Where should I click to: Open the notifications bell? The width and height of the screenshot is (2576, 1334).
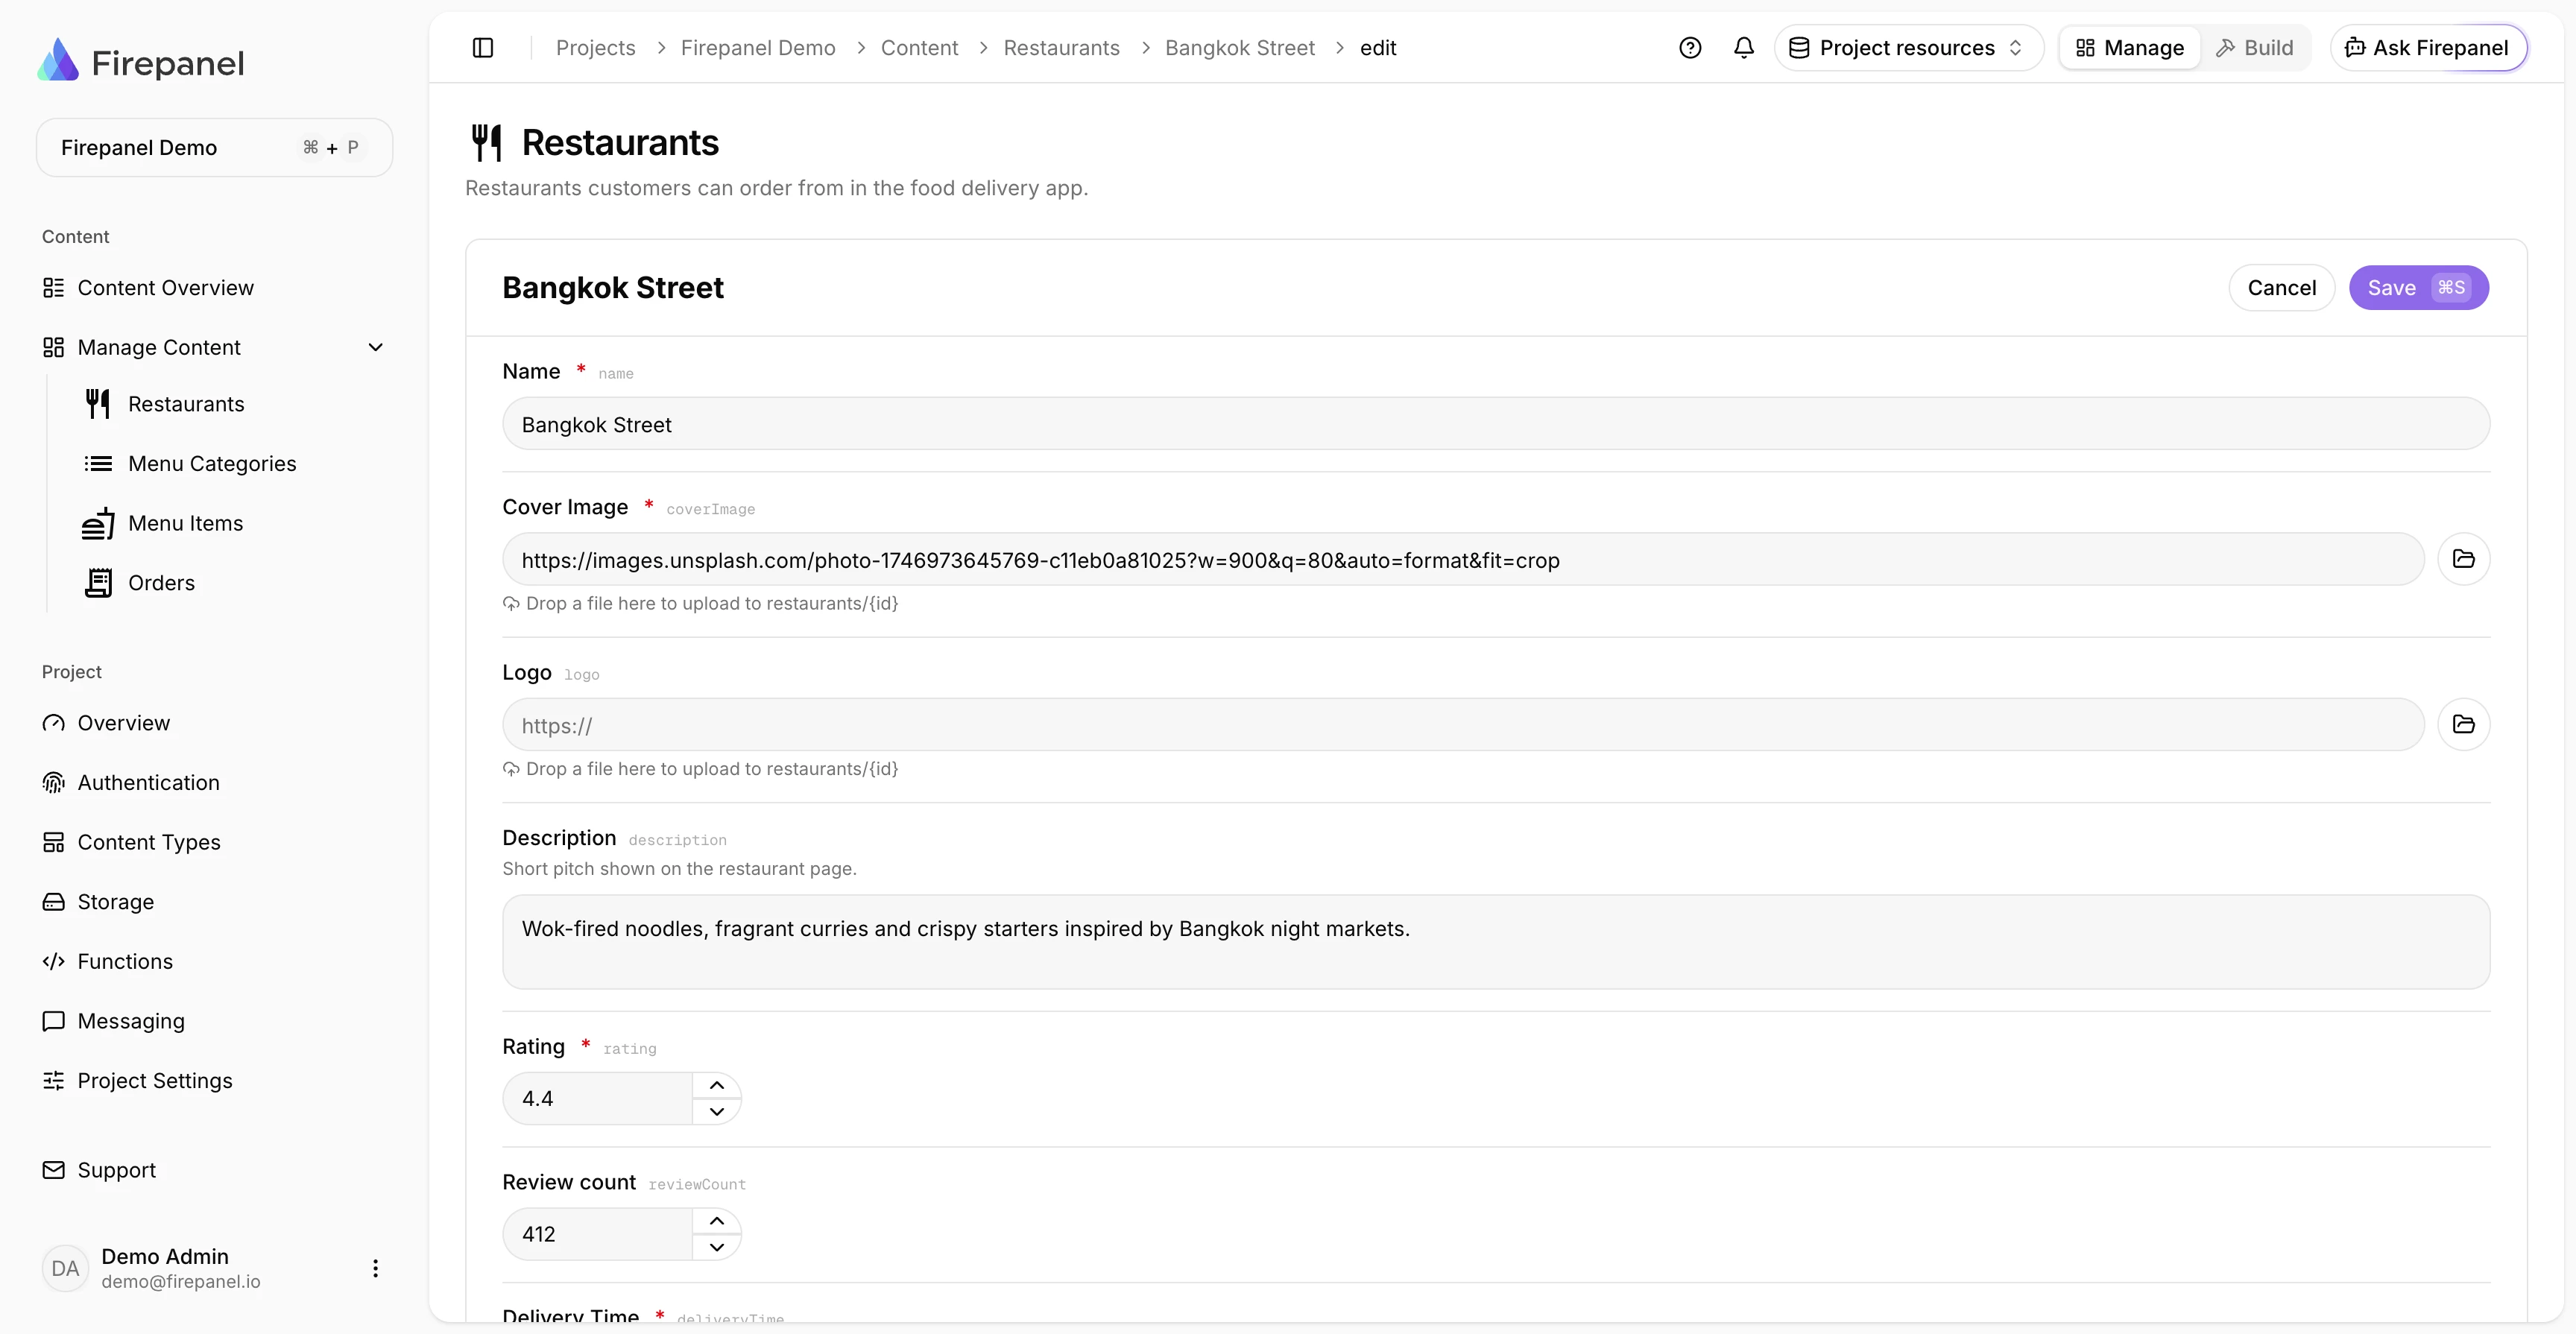click(x=1744, y=48)
